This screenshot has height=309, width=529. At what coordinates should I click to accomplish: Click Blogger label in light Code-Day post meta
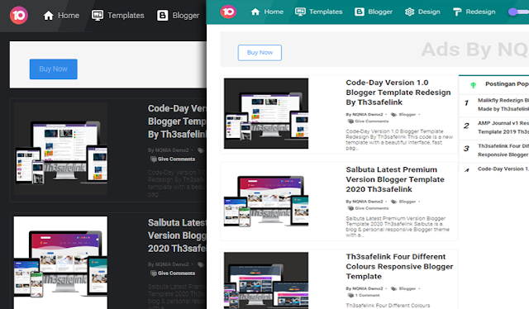[407, 114]
